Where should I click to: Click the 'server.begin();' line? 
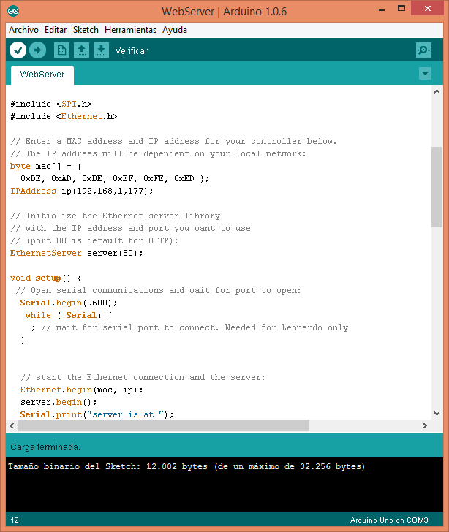[x=59, y=403]
